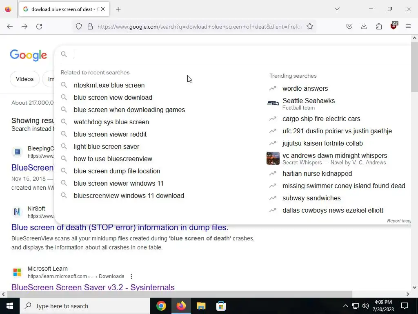Click the BleepingComputer site favicon
Image resolution: width=418 pixels, height=314 pixels.
[x=17, y=152]
